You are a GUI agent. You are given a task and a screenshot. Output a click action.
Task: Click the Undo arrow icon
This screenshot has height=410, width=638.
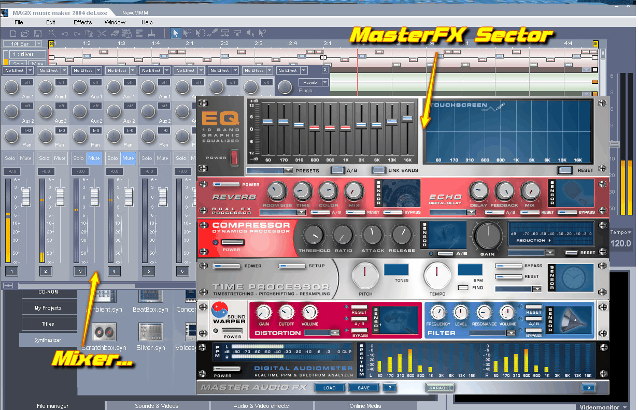pyautogui.click(x=64, y=34)
